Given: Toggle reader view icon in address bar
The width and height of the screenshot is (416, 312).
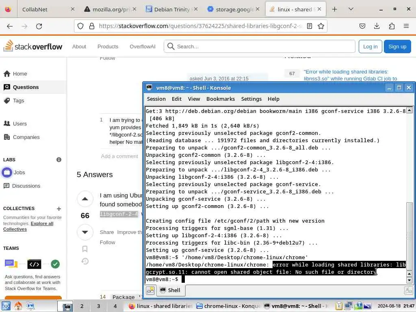Looking at the screenshot, I should coord(309,26).
